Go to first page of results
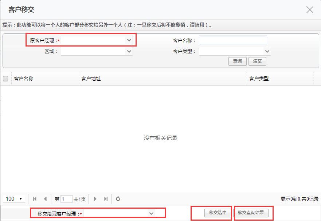This screenshot has height=221, width=321. (x=35, y=199)
